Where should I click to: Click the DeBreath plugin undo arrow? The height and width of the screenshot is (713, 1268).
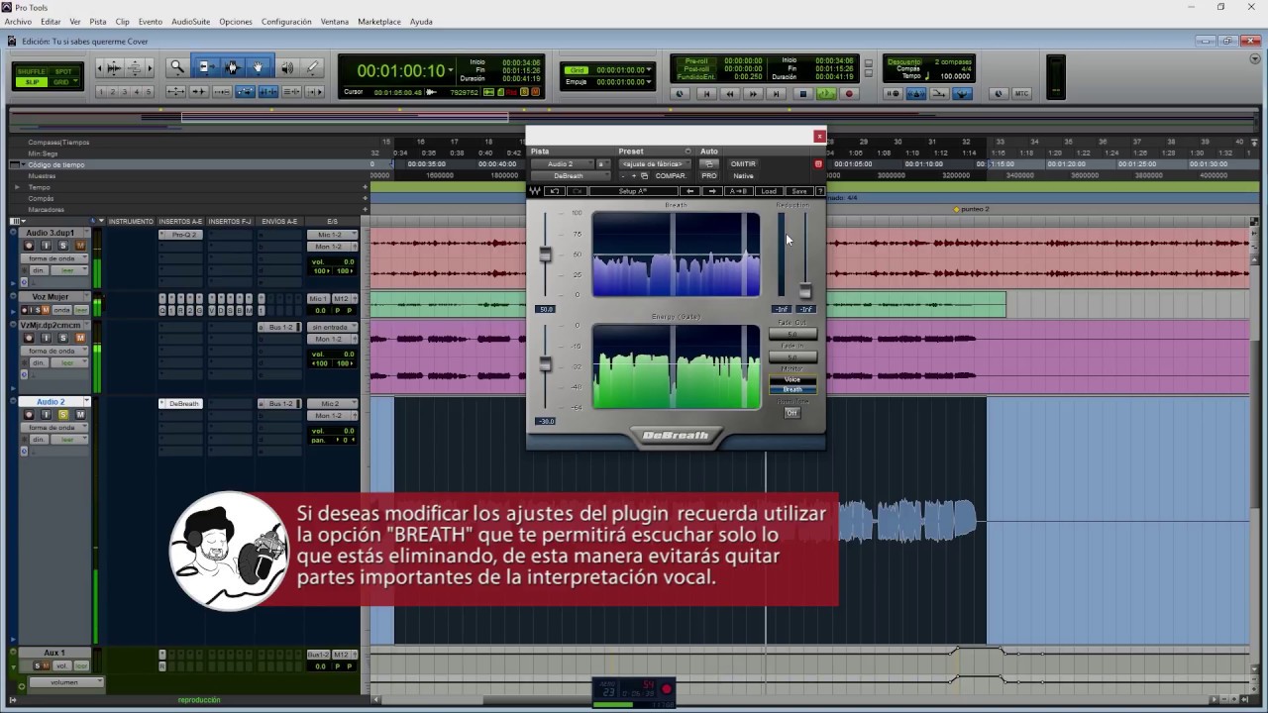(555, 191)
